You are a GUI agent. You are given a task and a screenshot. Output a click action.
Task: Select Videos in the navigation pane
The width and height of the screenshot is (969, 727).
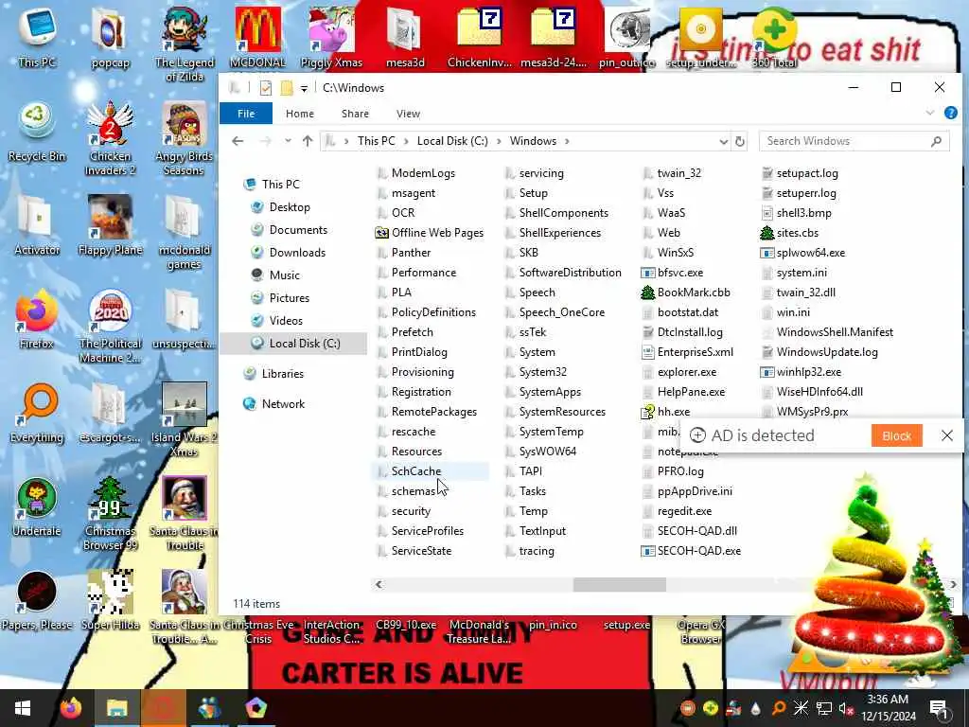pyautogui.click(x=286, y=320)
